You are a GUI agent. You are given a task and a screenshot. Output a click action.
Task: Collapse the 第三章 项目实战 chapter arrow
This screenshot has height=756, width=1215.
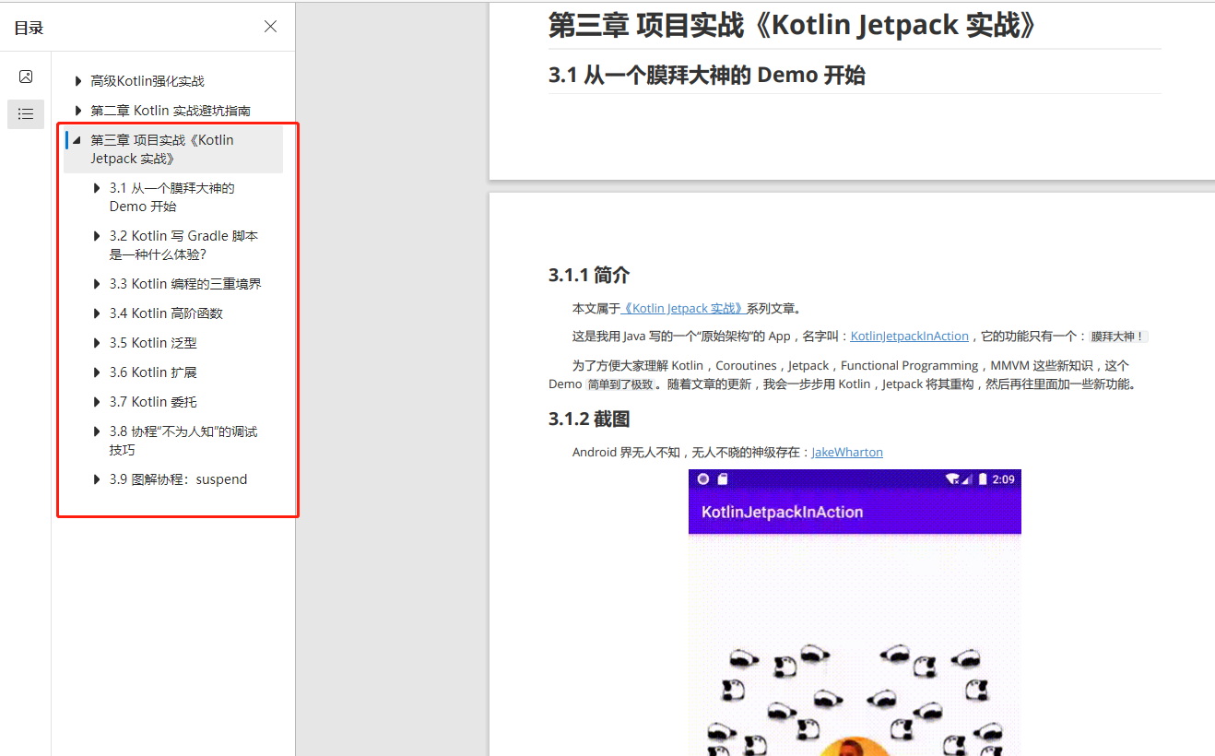coord(78,140)
